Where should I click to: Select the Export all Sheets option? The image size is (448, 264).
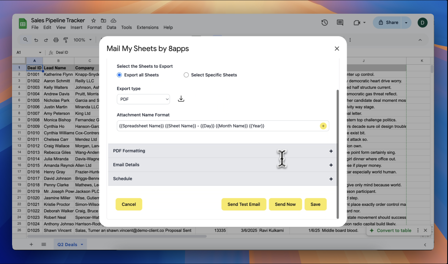point(119,75)
